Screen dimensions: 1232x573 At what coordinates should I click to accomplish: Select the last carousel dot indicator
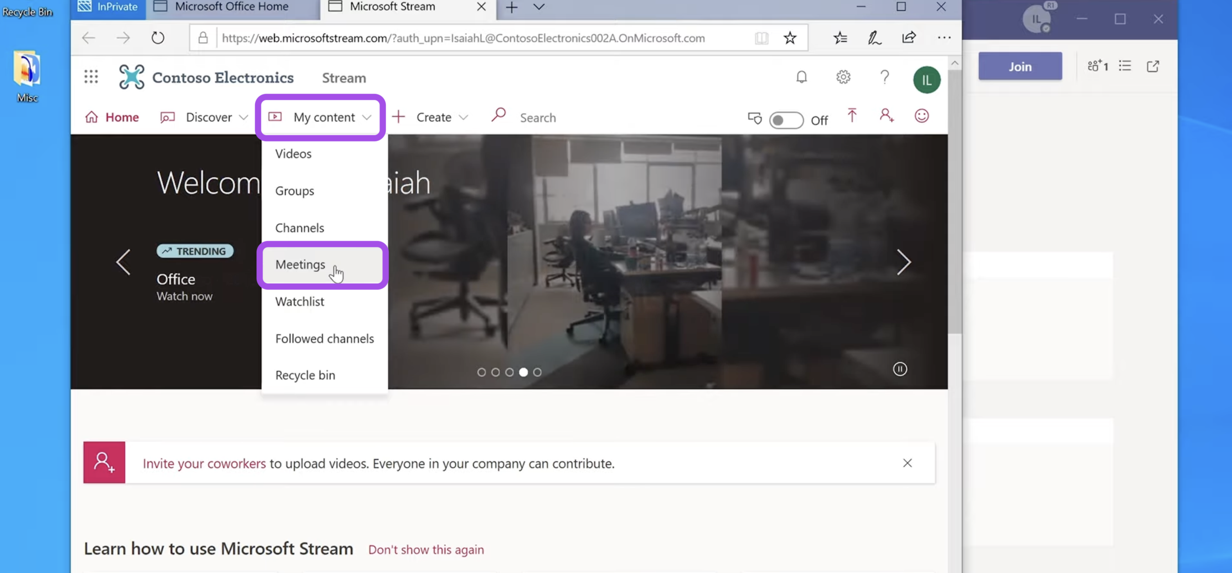(x=537, y=372)
